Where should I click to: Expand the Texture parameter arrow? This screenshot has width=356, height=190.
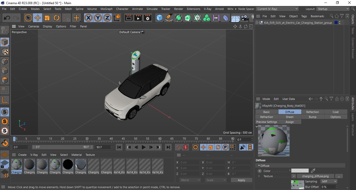[x=259, y=176]
